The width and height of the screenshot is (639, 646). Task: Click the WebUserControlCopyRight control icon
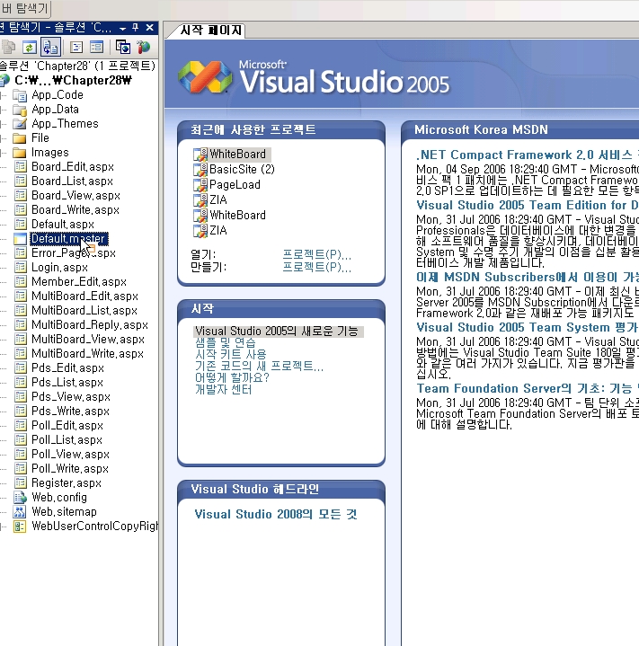(20, 527)
